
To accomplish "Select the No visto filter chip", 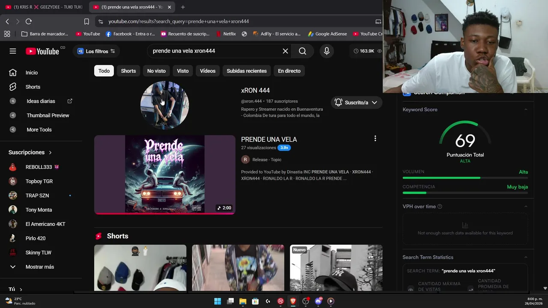I will point(156,71).
